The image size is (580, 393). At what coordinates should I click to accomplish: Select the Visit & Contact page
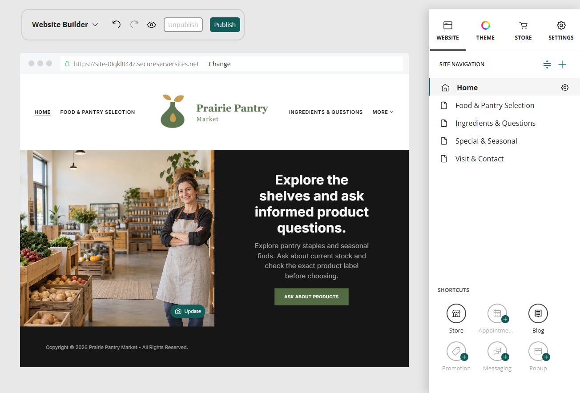tap(504, 159)
